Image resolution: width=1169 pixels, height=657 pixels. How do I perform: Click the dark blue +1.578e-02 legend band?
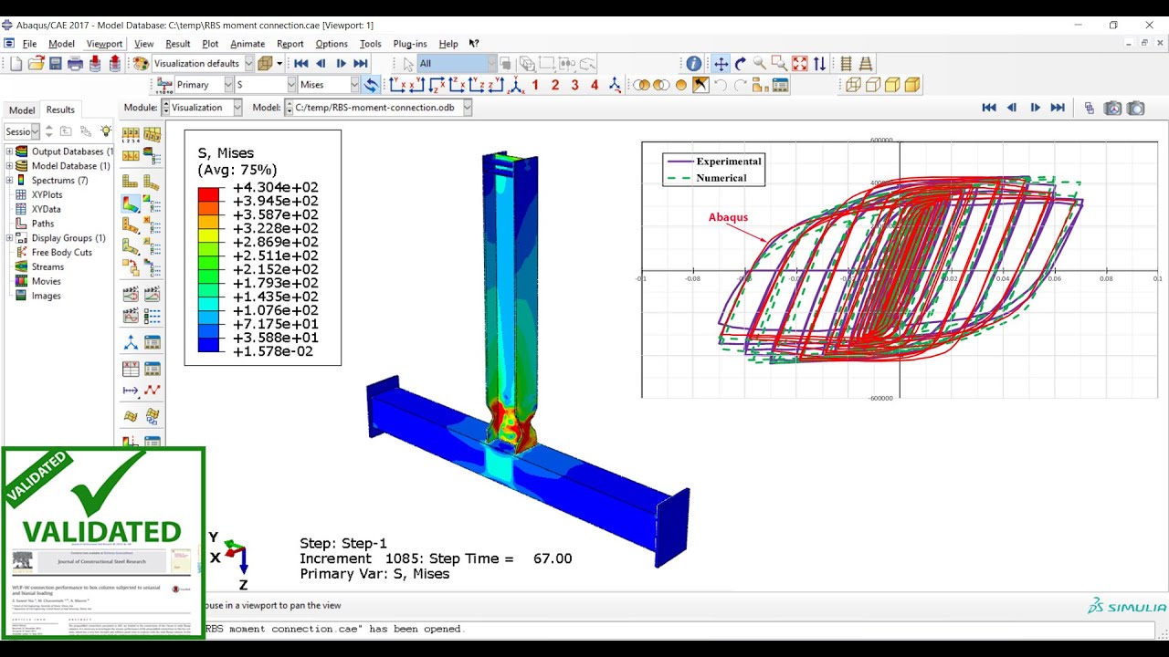(x=209, y=345)
